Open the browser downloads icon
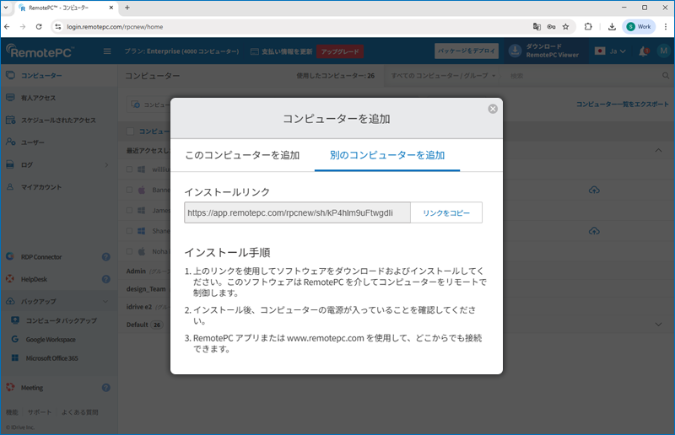 [612, 27]
